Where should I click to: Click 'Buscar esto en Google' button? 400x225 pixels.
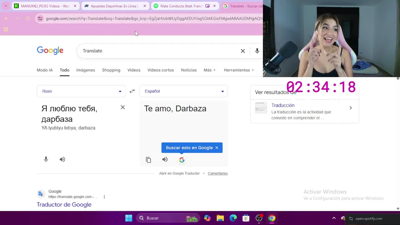189,148
